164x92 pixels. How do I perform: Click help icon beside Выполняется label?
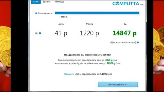click(x=36, y=13)
